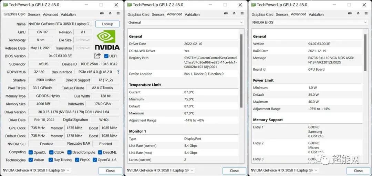Image resolution: width=372 pixels, height=176 pixels.
Task: Click GPU-Z app icon in left window title
Action: click(6, 5)
